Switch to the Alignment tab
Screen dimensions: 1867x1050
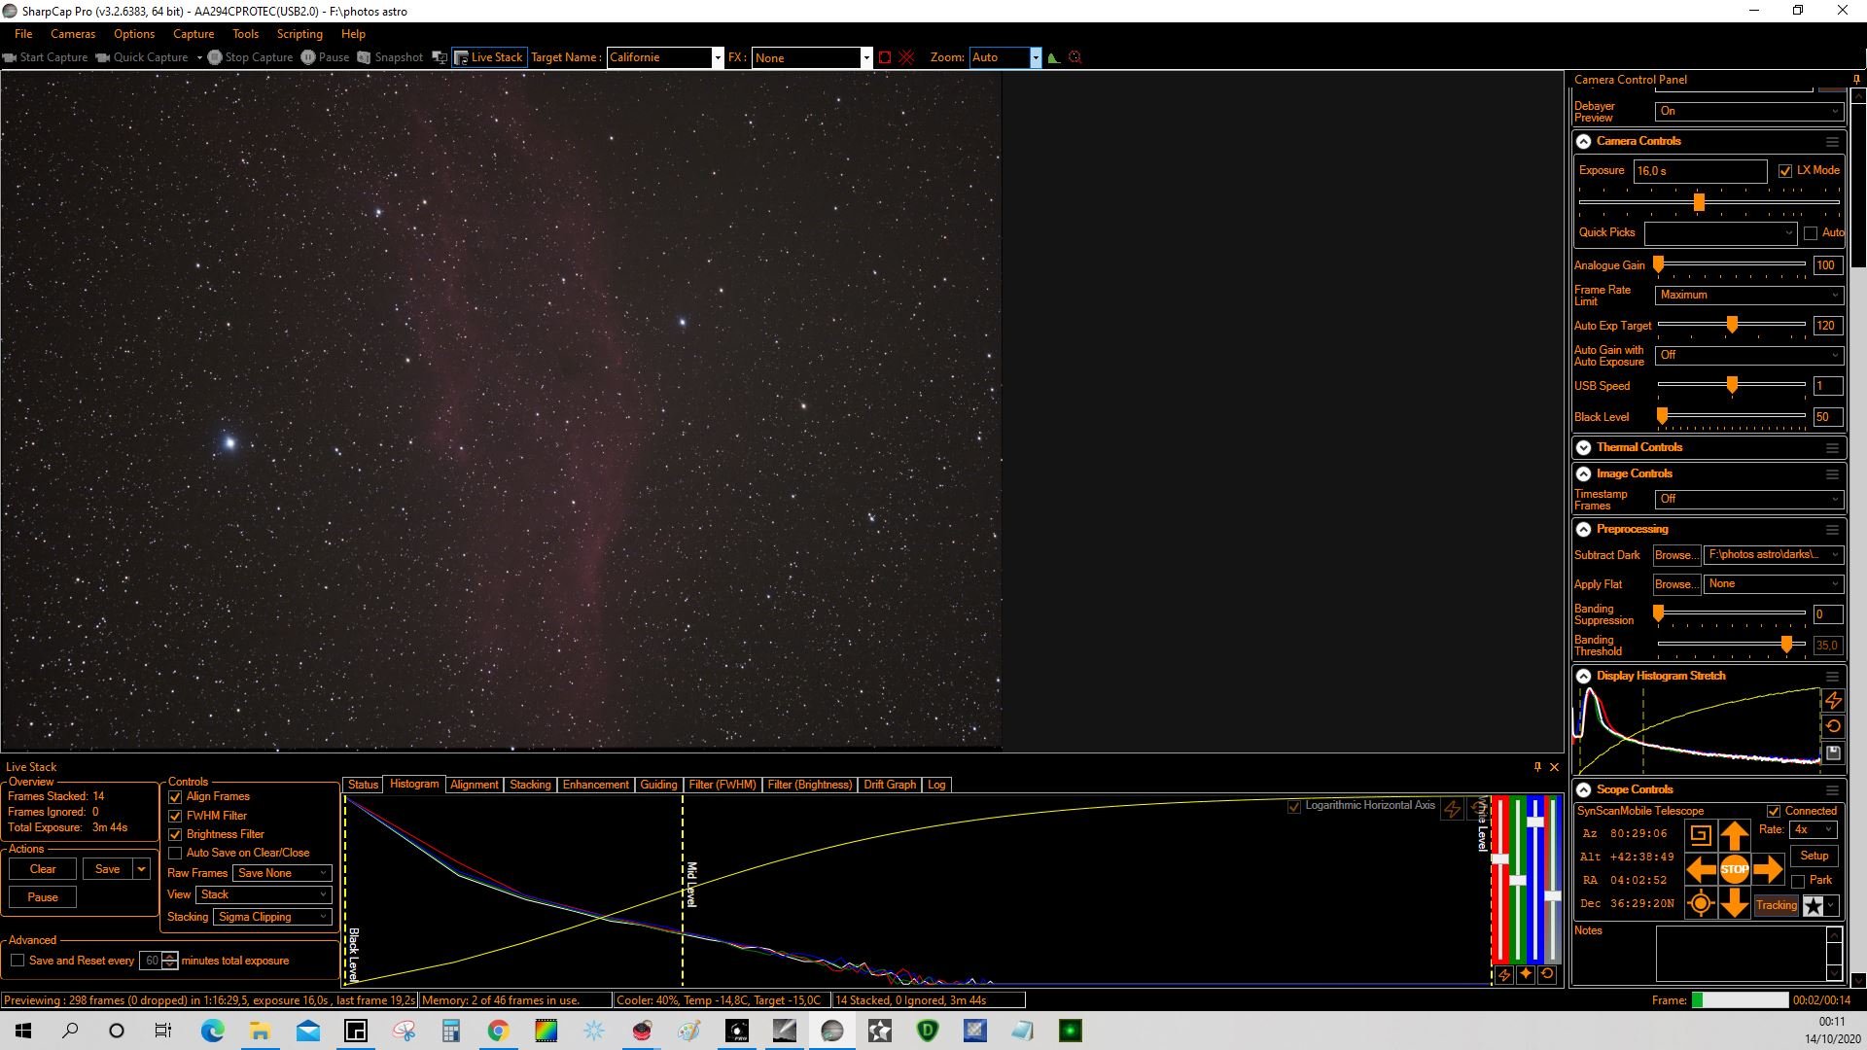click(x=475, y=785)
